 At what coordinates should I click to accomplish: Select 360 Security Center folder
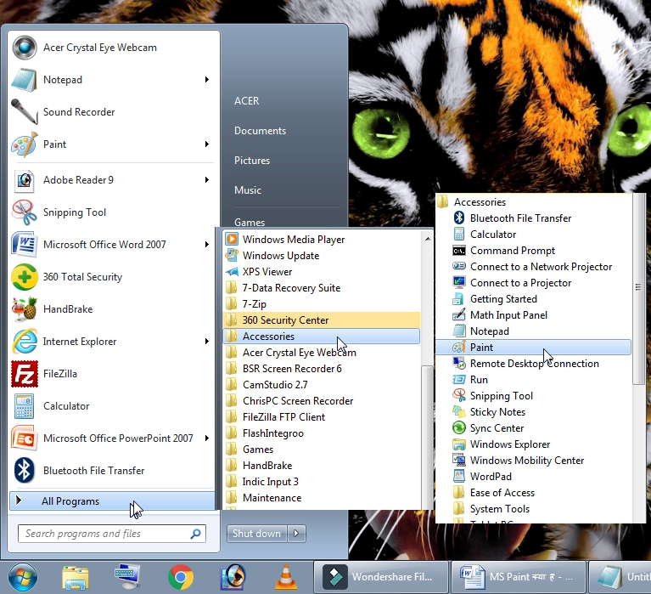(322, 320)
